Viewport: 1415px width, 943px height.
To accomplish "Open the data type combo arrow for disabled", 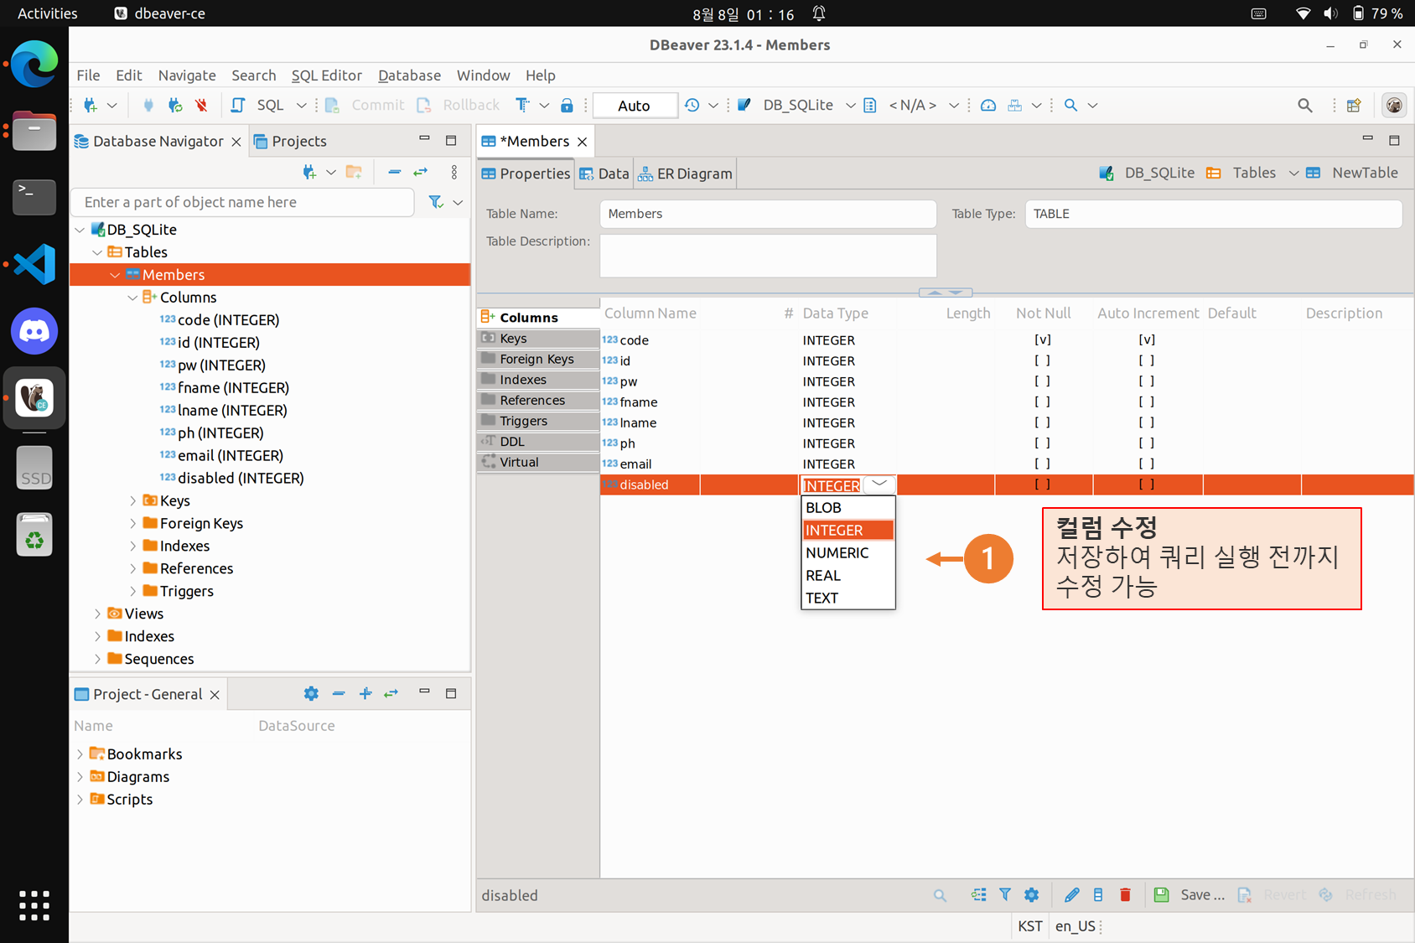I will 879,484.
